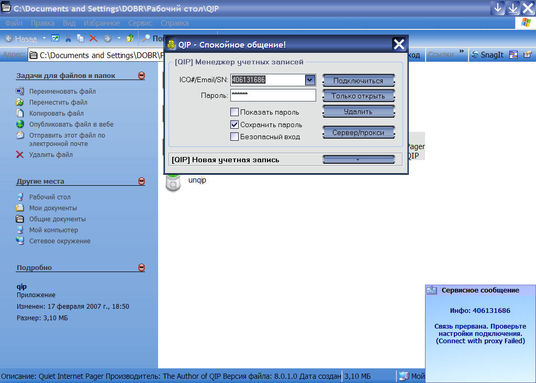Uncheck the Сохранить пароль checkbox

click(x=234, y=125)
